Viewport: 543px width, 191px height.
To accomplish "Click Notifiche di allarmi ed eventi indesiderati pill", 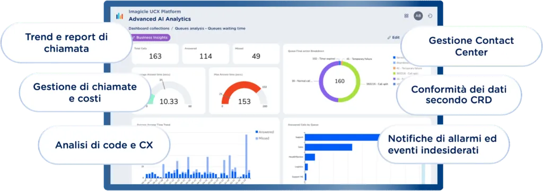I will pyautogui.click(x=444, y=144).
